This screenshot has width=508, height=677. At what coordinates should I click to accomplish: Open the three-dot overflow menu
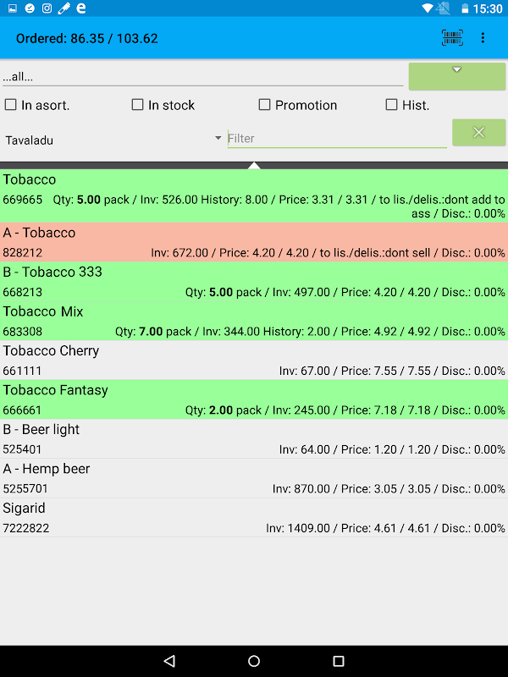(x=483, y=38)
